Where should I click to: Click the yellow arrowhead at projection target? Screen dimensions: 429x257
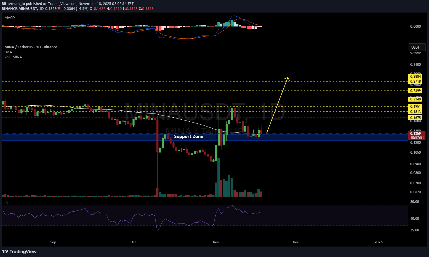pos(288,78)
